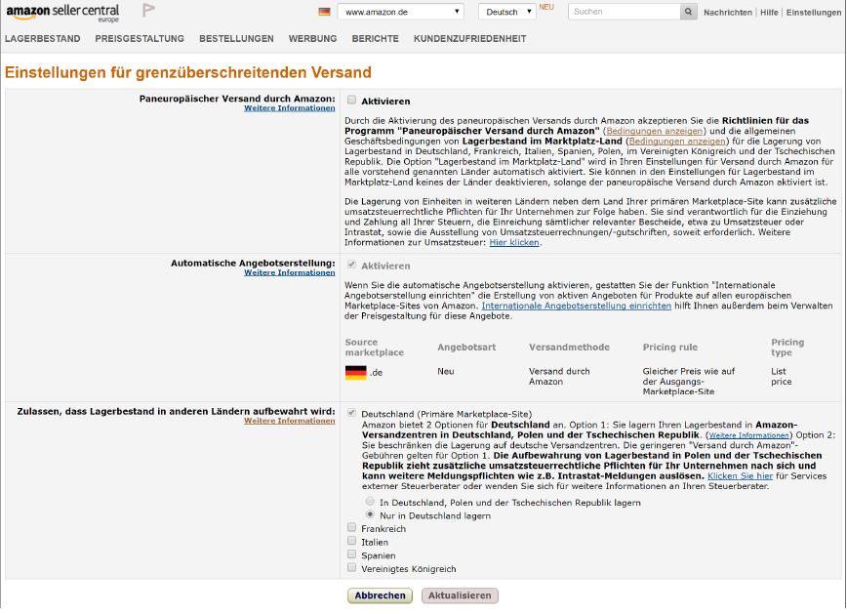The width and height of the screenshot is (847, 614).
Task: Open Weitere Informationen under Paneuropäischer Versand
Action: 290,108
